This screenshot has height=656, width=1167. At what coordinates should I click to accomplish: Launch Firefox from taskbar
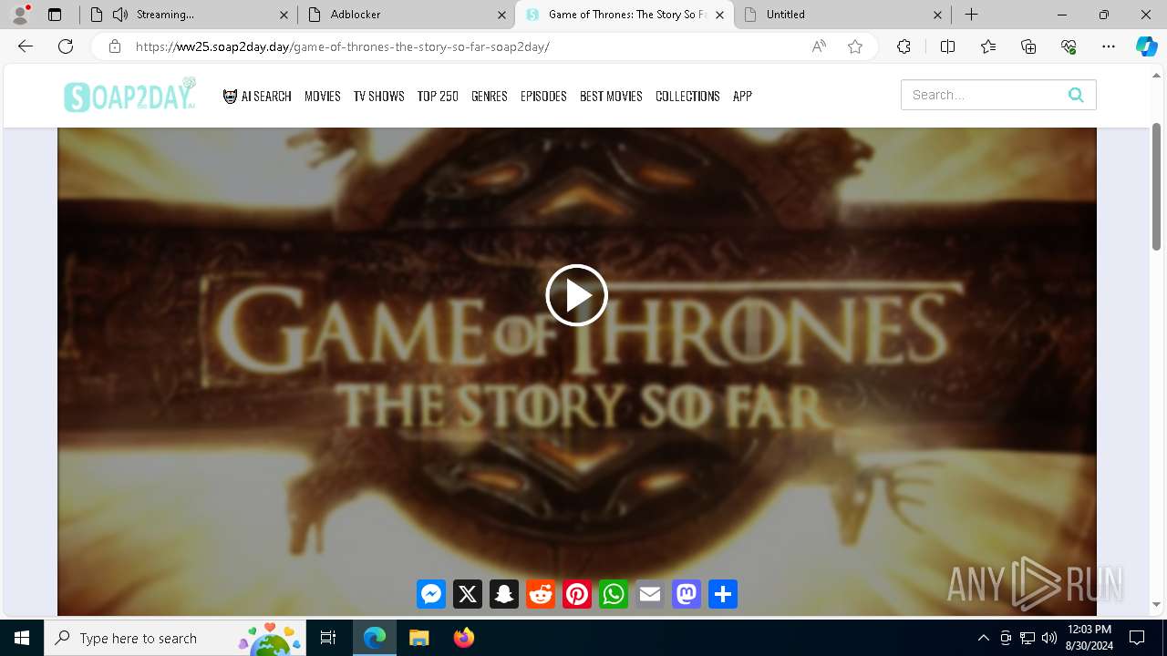tap(463, 638)
